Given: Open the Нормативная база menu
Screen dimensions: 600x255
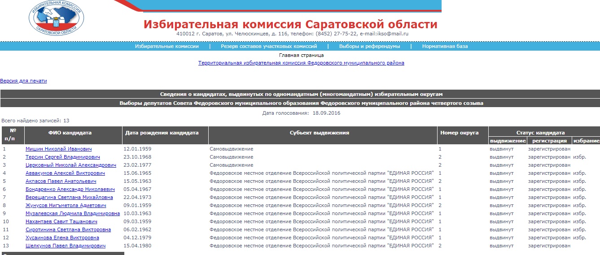Looking at the screenshot, I should pyautogui.click(x=445, y=46).
